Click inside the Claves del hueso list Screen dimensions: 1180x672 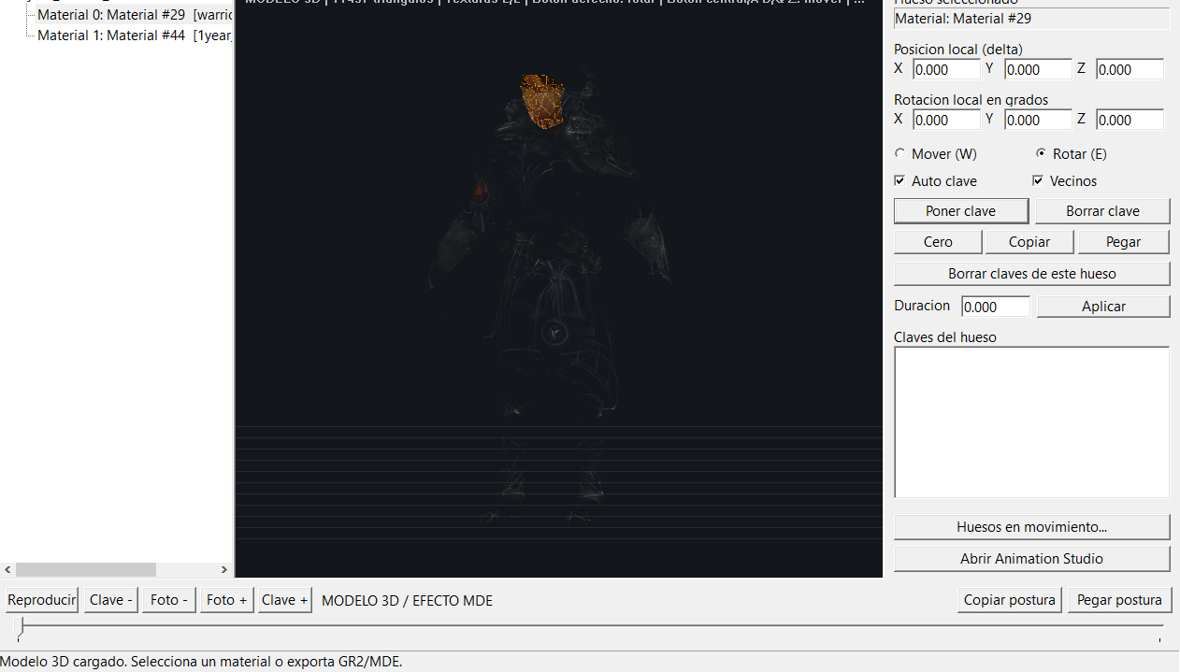(x=1032, y=422)
